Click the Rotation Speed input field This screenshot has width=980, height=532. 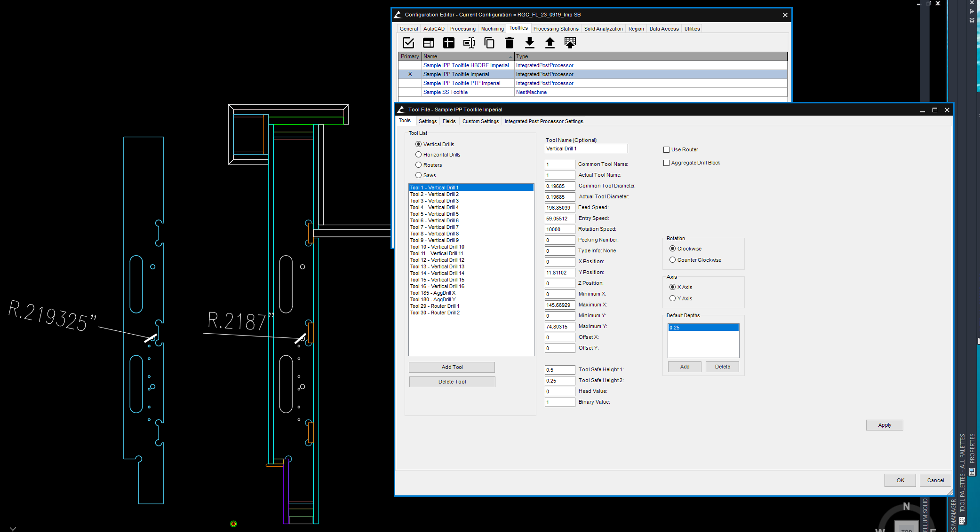tap(559, 229)
